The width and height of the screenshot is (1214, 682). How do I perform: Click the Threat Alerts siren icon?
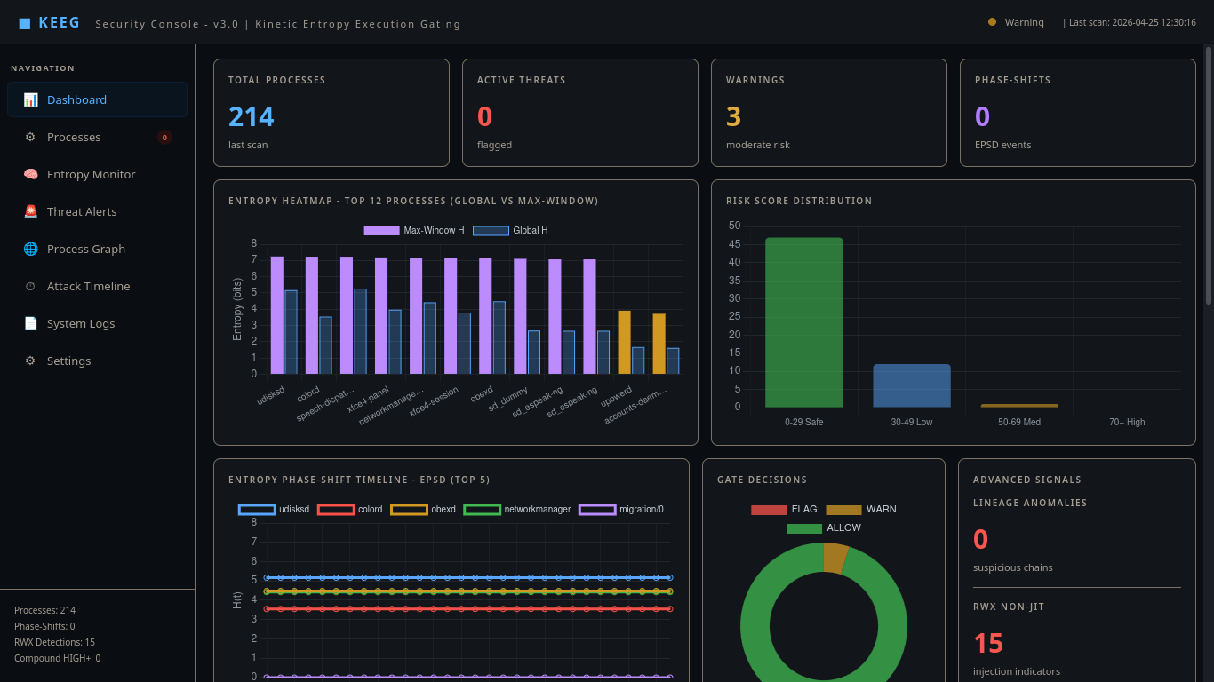click(30, 211)
